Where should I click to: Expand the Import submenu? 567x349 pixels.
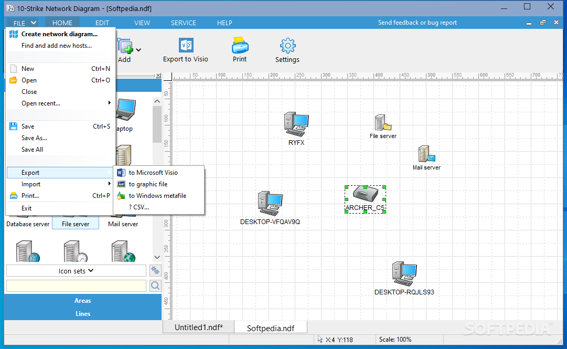(60, 184)
